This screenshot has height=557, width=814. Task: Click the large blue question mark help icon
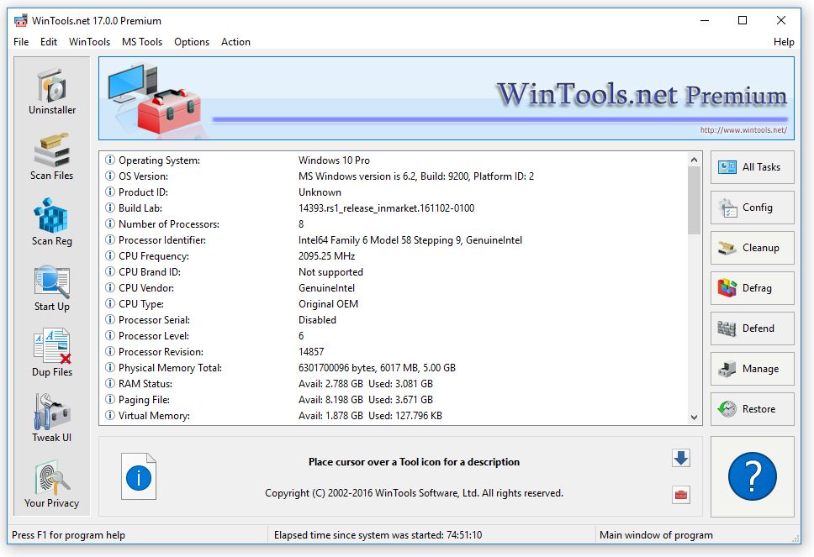coord(752,476)
